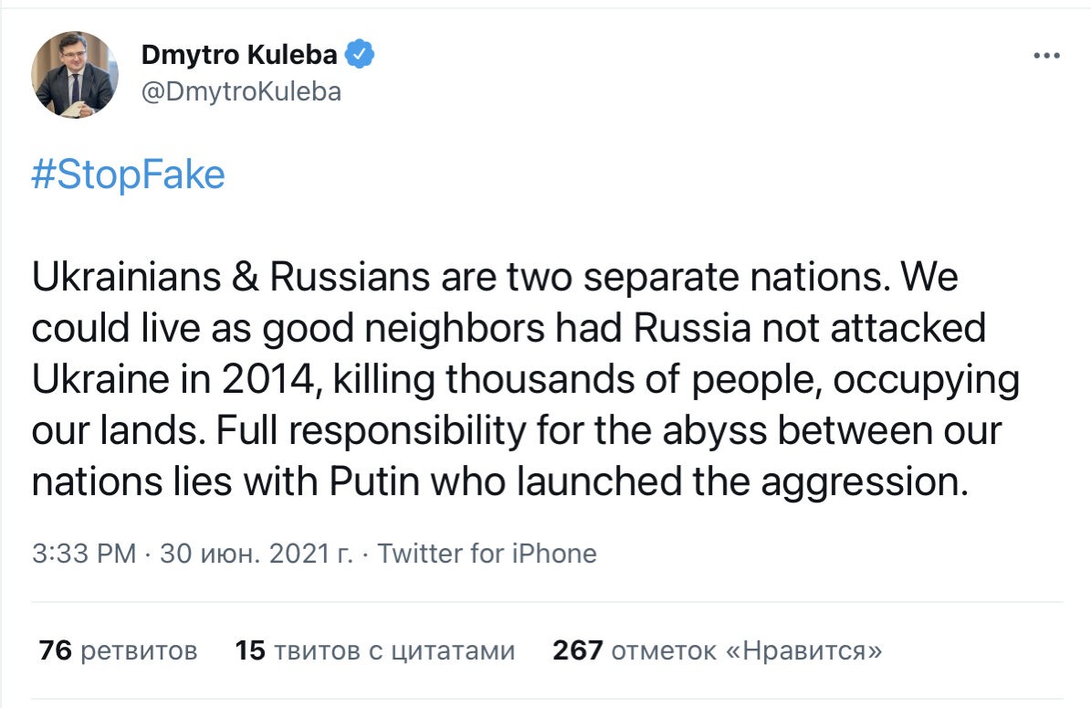Open the @DmytroKuleba handle link
This screenshot has width=1091, height=708.
pos(241,92)
